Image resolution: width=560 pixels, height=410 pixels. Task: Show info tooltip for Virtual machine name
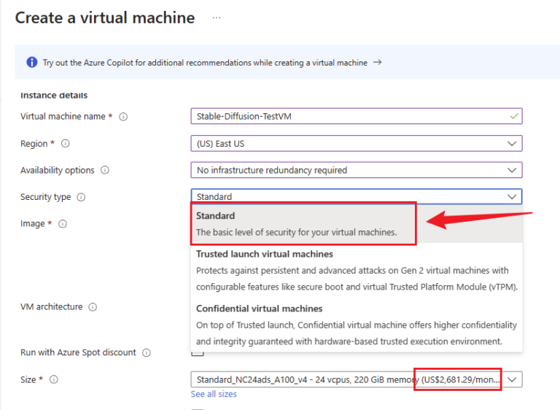(x=123, y=117)
